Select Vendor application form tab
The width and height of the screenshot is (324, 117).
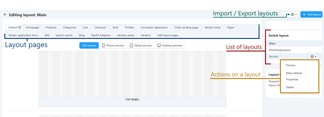(x=23, y=35)
